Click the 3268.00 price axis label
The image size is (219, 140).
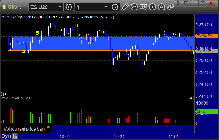[x=204, y=25]
